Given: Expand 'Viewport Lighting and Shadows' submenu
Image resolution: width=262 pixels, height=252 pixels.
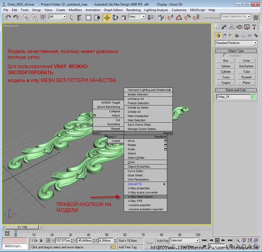Looking at the screenshot, I should pos(148,90).
